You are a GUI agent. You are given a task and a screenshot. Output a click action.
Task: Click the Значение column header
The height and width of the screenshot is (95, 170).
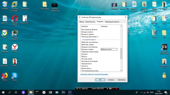(x=109, y=26)
